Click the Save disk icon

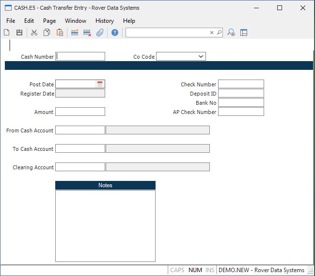(19, 32)
